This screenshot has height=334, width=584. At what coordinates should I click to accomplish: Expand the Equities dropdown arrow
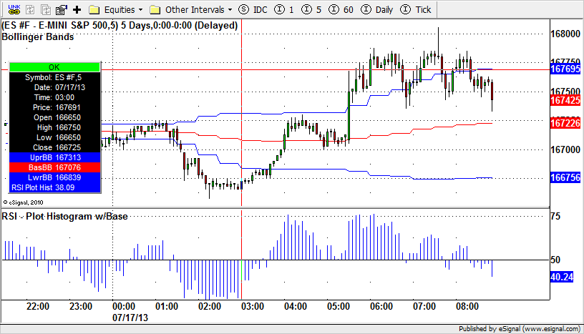140,10
